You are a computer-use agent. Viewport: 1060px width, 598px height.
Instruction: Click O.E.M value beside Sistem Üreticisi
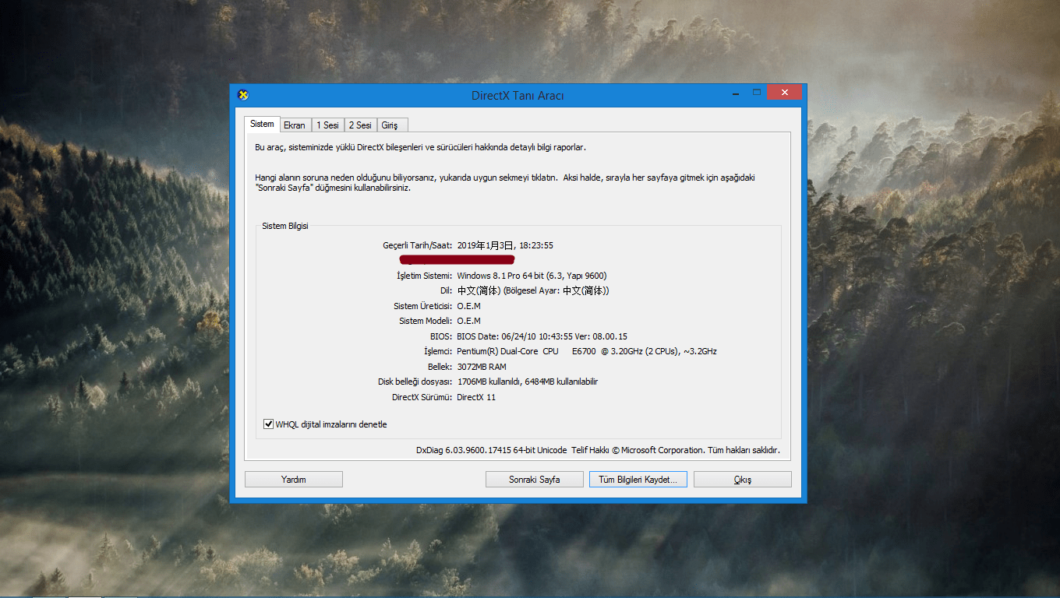click(468, 306)
